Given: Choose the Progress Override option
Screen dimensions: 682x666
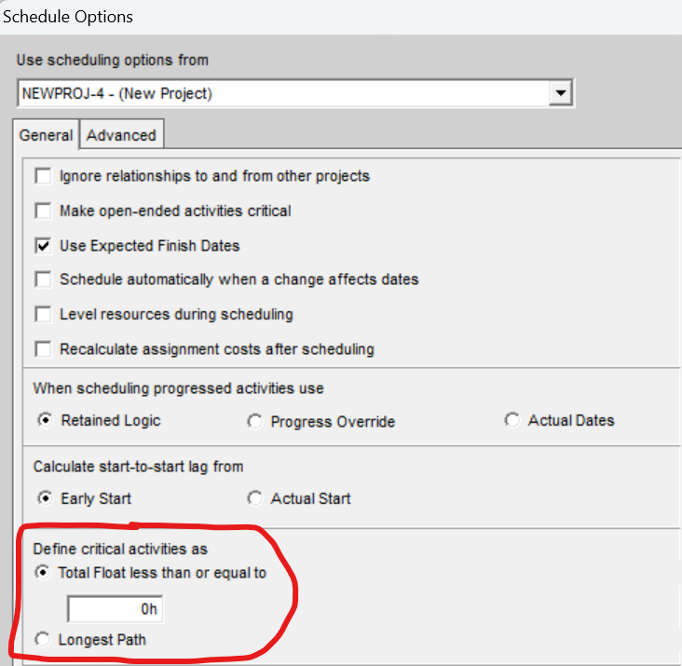Looking at the screenshot, I should click(254, 422).
